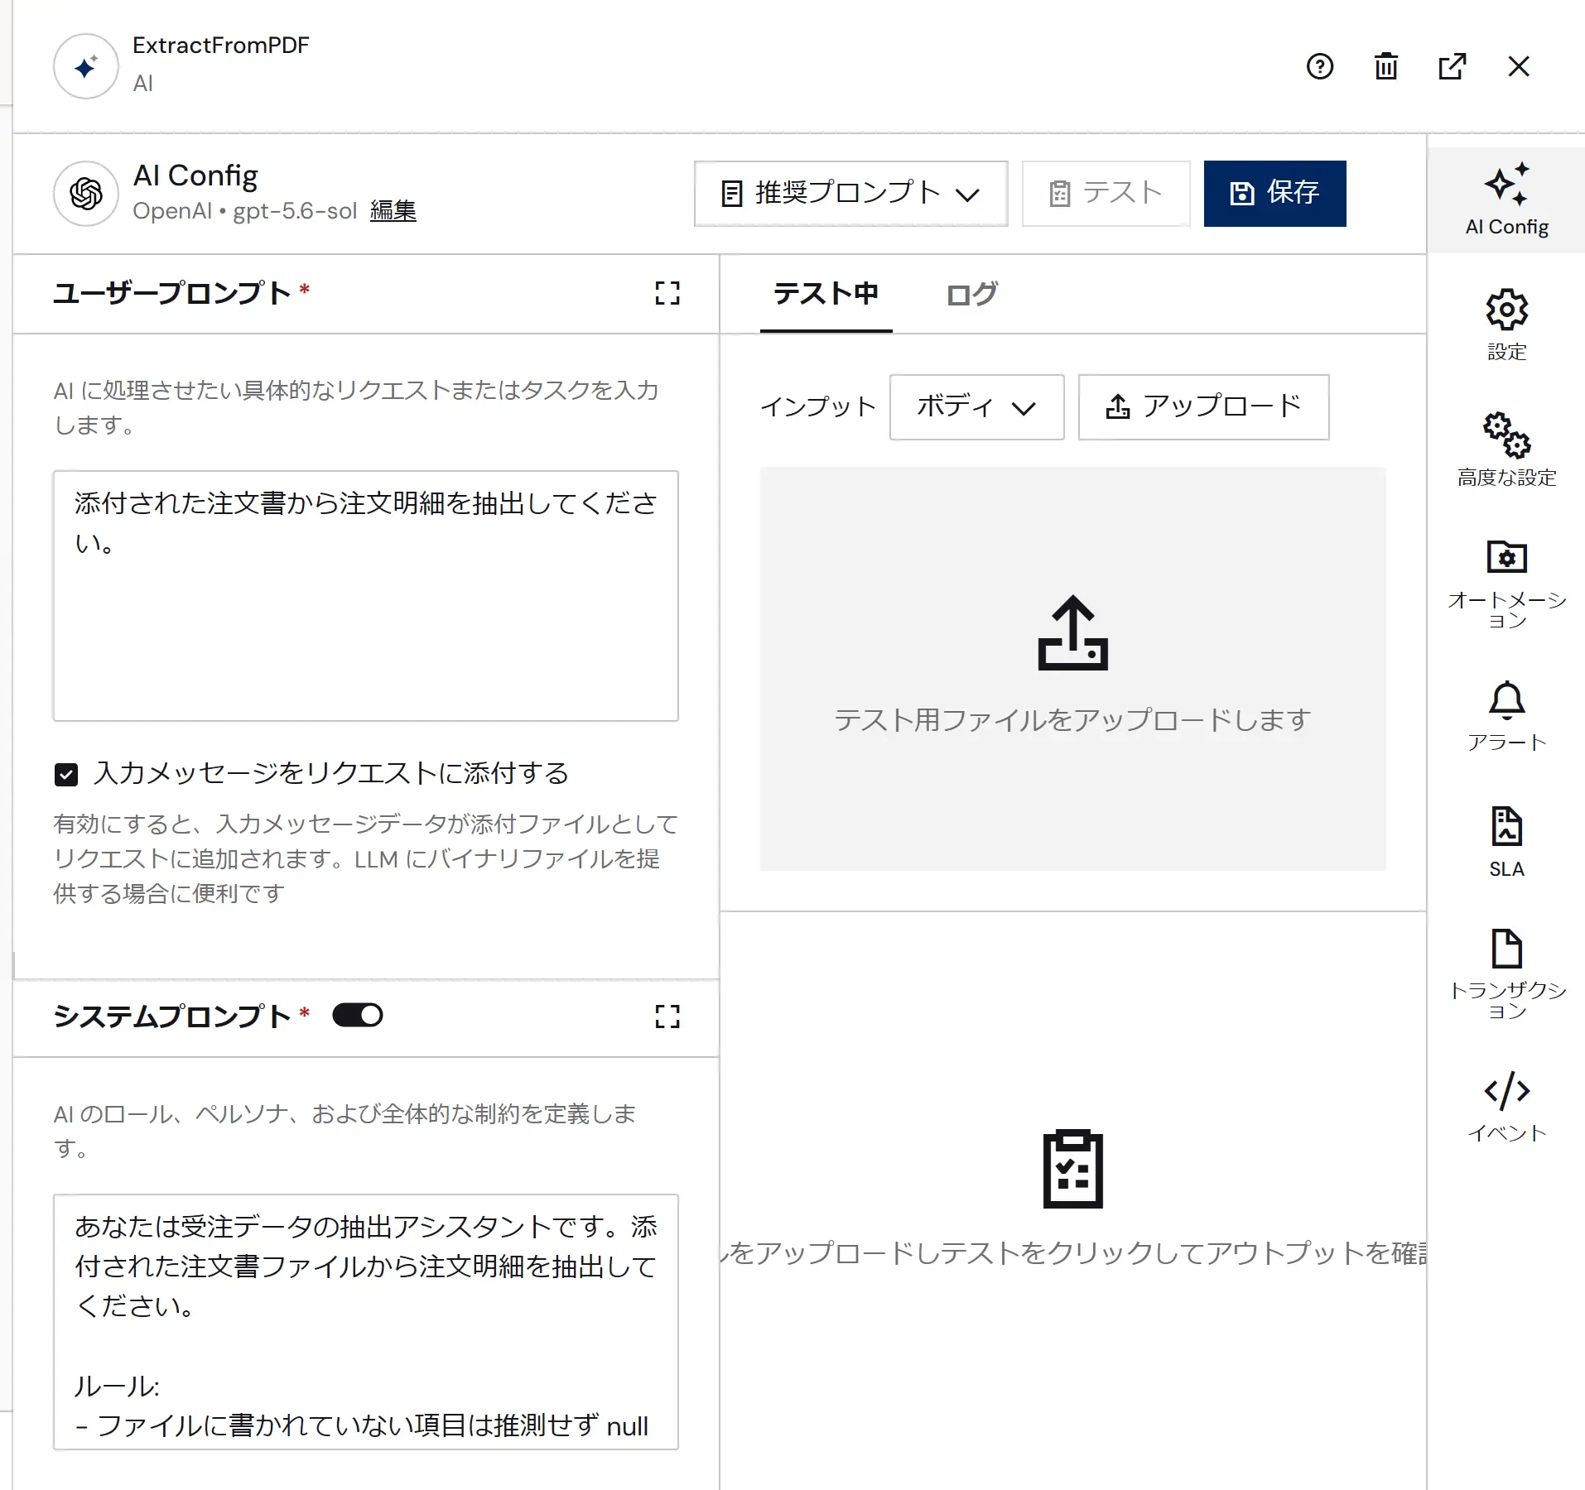
Task: Click the OpenAI • gpt-5.6-sol model text
Action: pyautogui.click(x=245, y=211)
